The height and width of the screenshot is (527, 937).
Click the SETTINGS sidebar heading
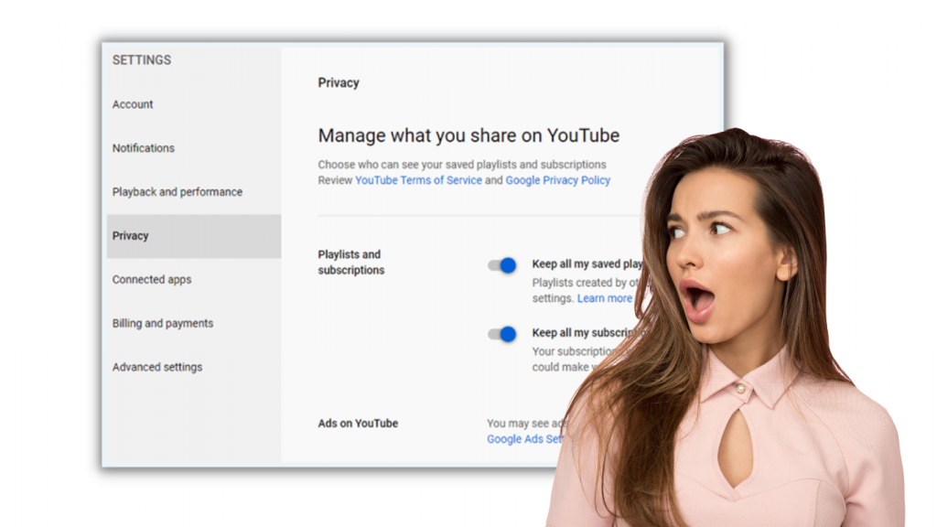pos(142,59)
